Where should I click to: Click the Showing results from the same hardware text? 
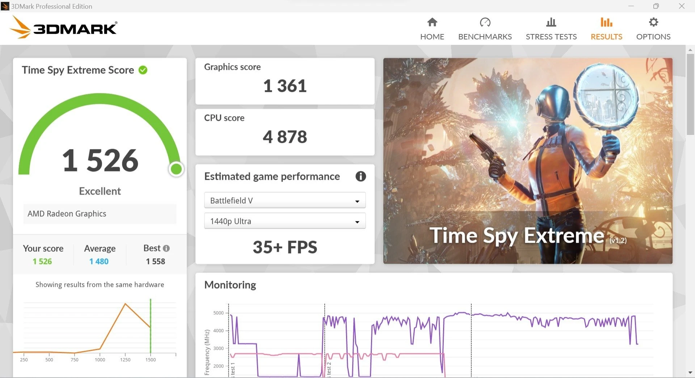[100, 285]
